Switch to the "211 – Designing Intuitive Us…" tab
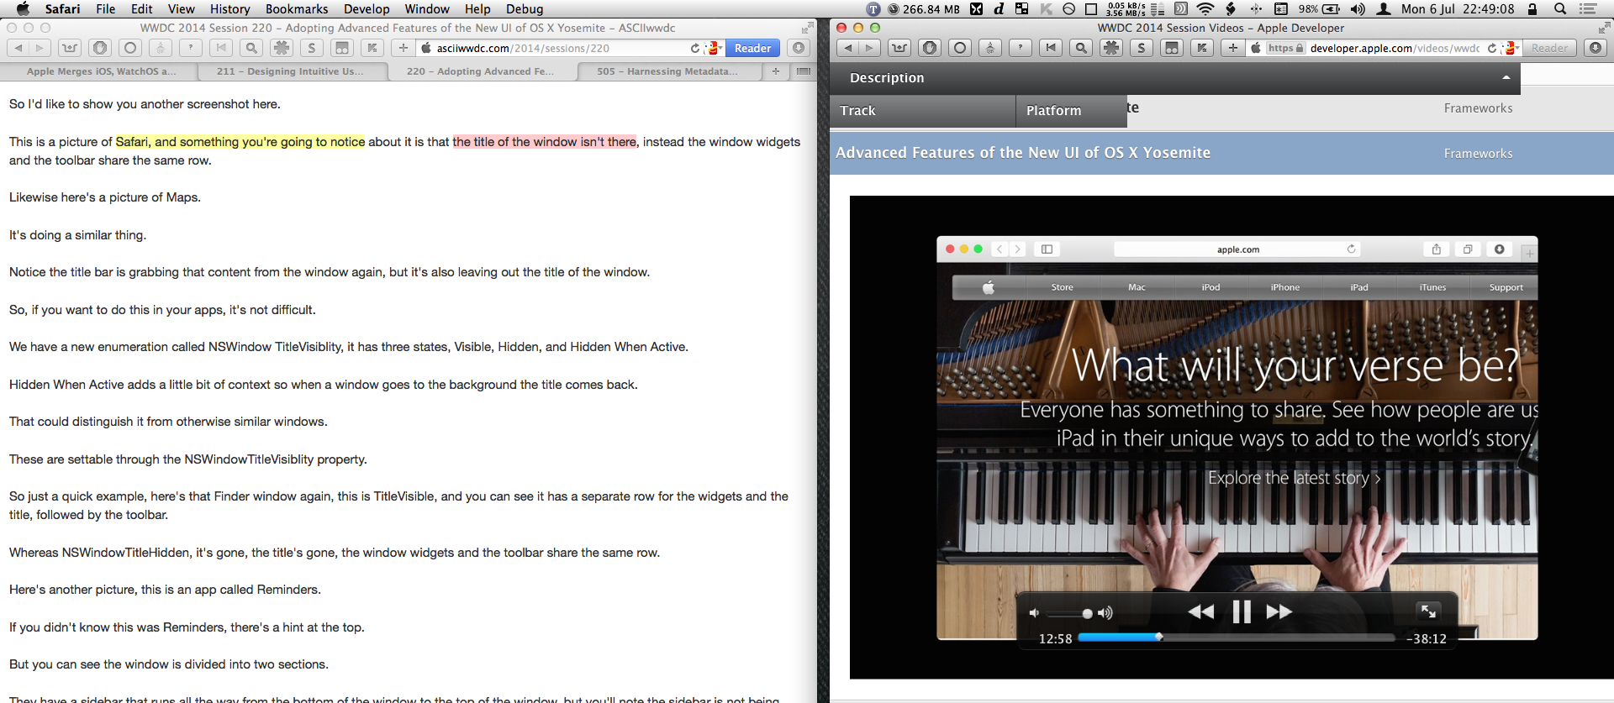 (x=292, y=71)
